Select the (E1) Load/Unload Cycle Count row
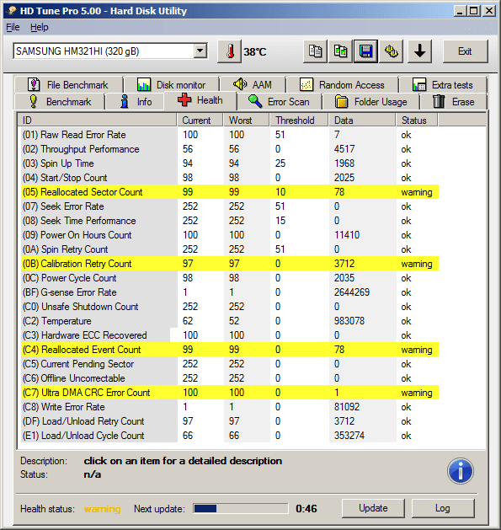Viewport: 501px width, 530px height. point(230,436)
